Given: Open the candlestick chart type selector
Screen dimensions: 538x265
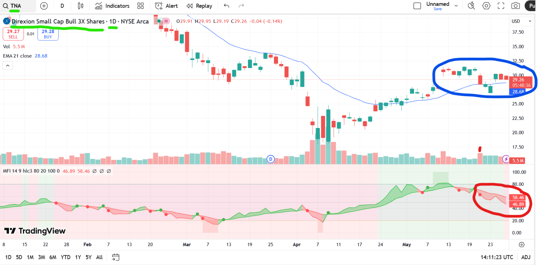Looking at the screenshot, I should [81, 6].
